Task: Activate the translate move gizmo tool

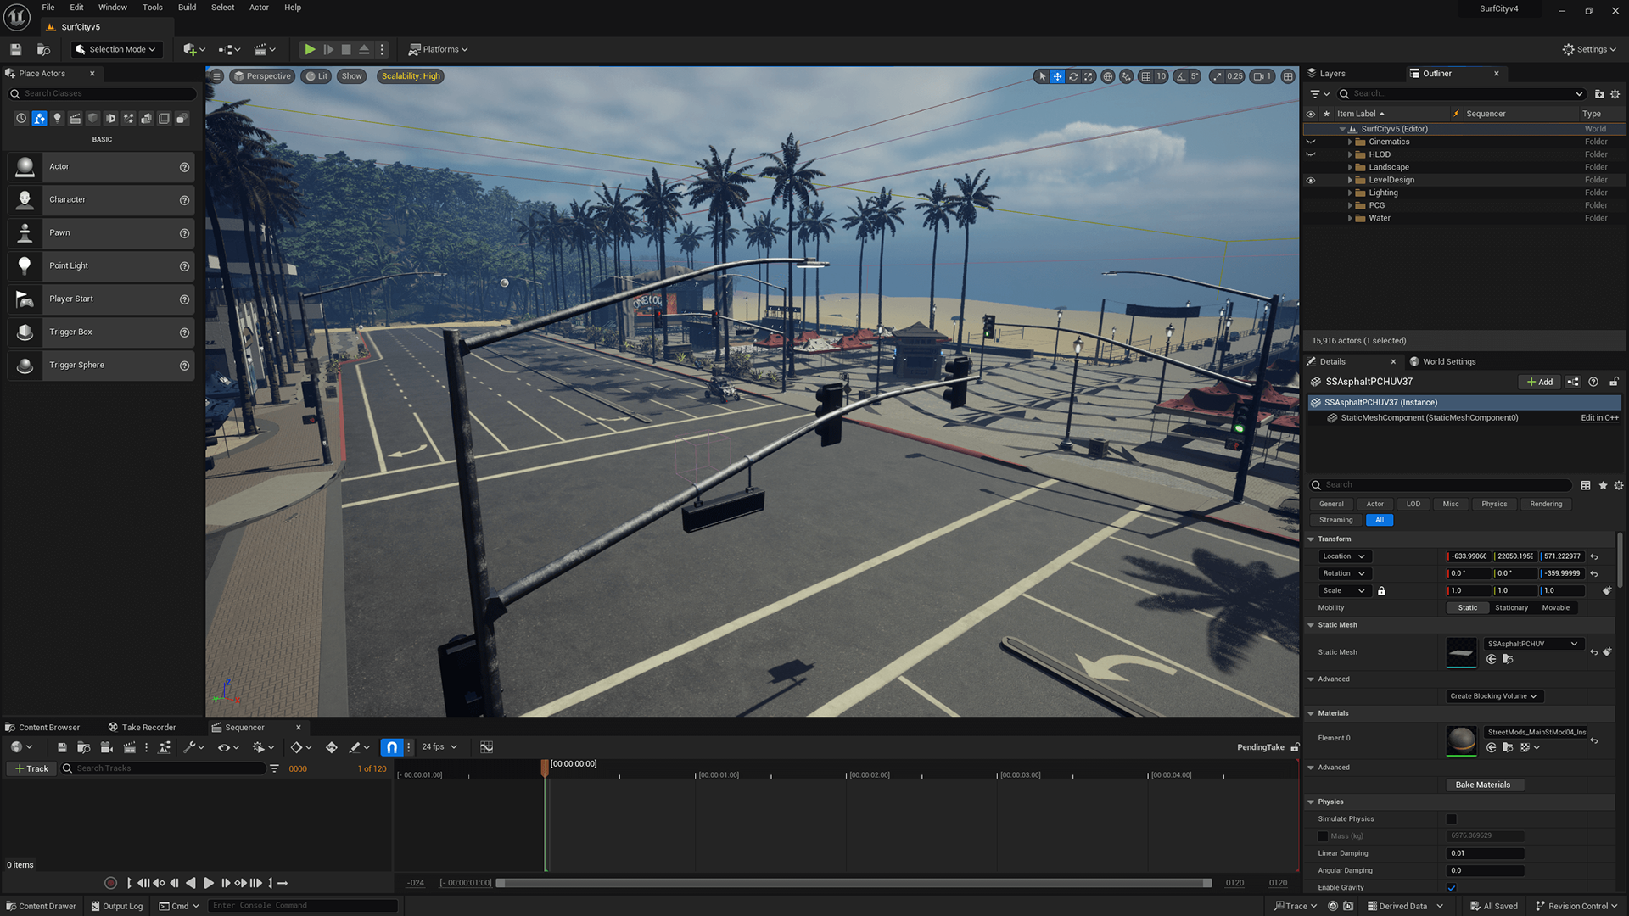Action: (1057, 76)
